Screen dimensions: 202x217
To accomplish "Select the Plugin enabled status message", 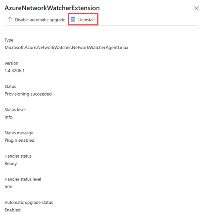I will pos(19,141).
